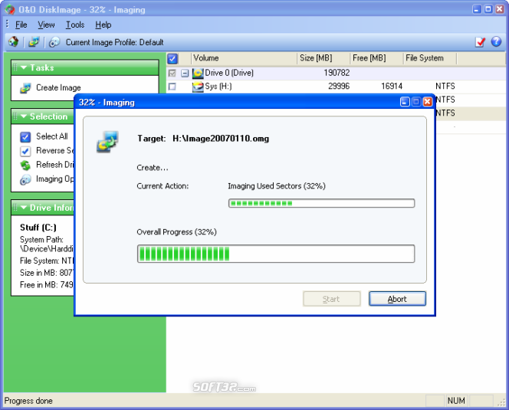509x410 pixels.
Task: Click NTFS in the Sys (H:) row
Action: tap(445, 87)
